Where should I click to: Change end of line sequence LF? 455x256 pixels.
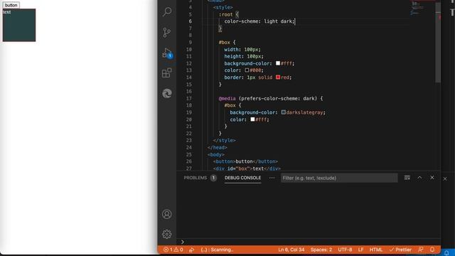(x=360, y=250)
